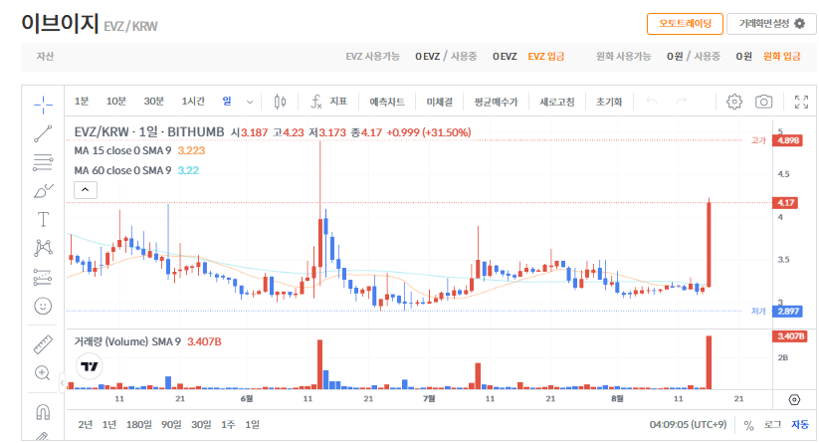Open 거래화면 설정 settings button
This screenshot has height=443, width=819.
click(x=771, y=24)
